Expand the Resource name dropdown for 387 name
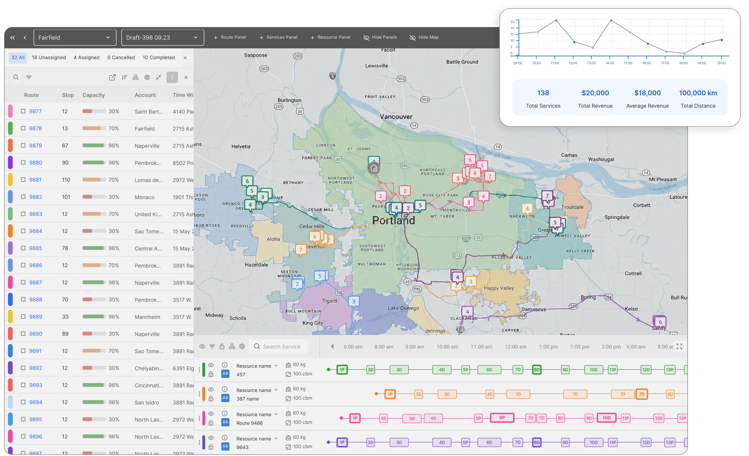The image size is (749, 456). pos(276,390)
